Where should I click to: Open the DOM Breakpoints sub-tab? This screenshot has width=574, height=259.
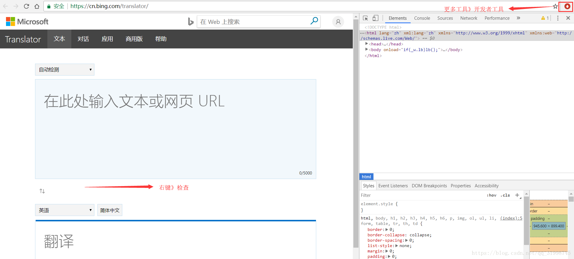429,186
